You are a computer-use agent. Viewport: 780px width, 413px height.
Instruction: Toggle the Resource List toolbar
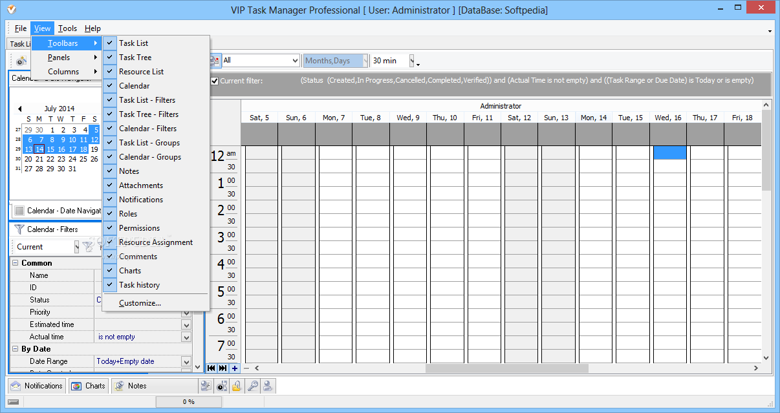point(156,72)
